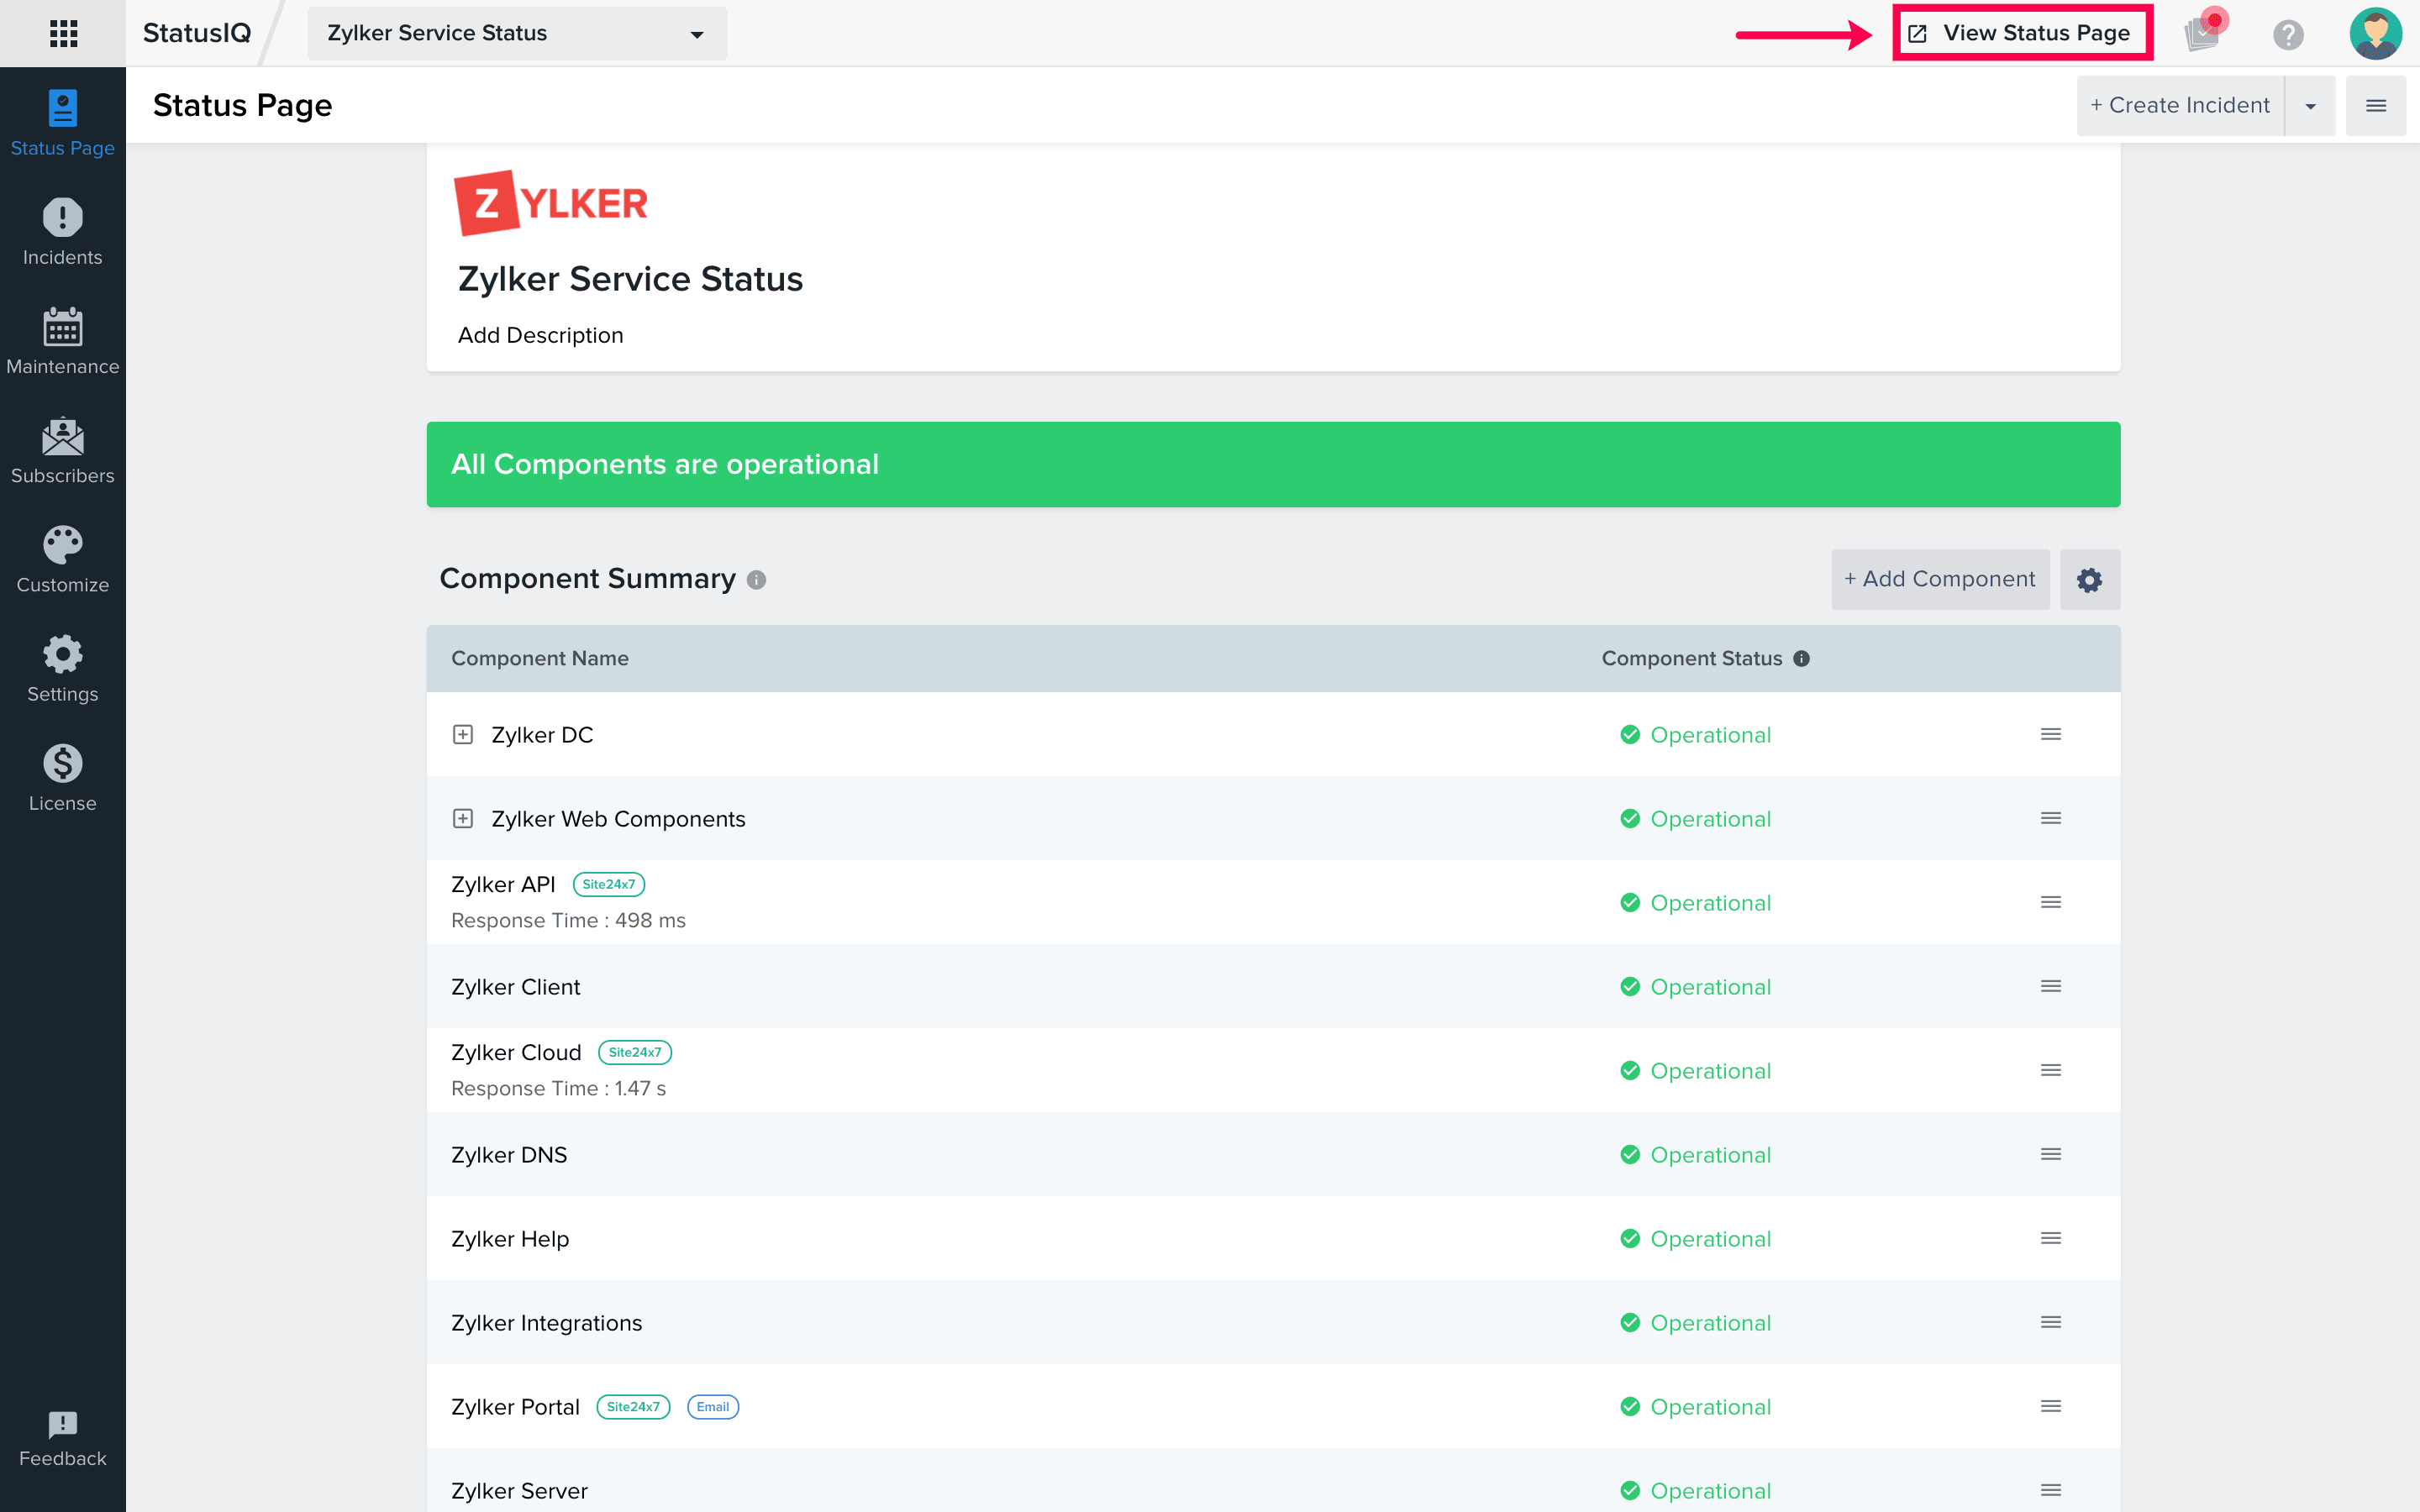Open the notifications bell

click(x=2199, y=33)
